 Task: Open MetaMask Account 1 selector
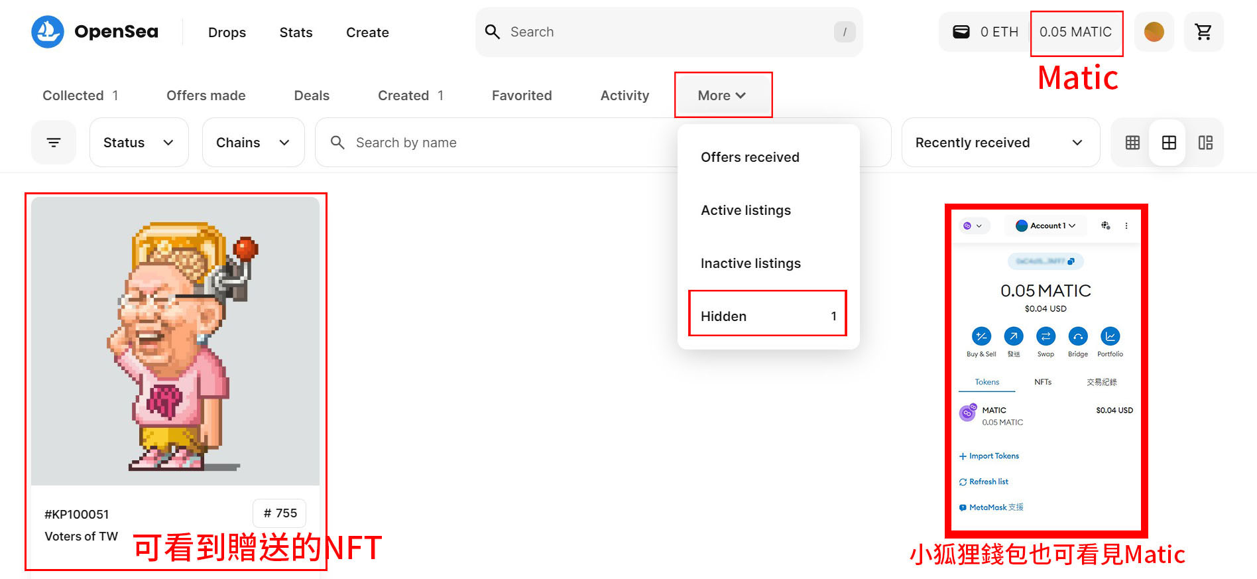[x=1046, y=225]
